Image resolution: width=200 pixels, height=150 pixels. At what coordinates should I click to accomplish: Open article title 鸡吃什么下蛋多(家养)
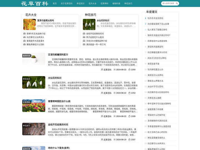point(59,148)
